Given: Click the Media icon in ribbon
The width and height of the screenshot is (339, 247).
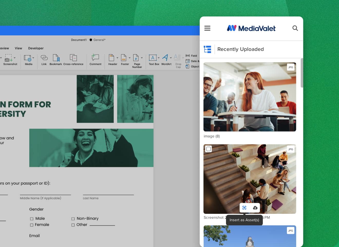Looking at the screenshot, I should pos(27,58).
